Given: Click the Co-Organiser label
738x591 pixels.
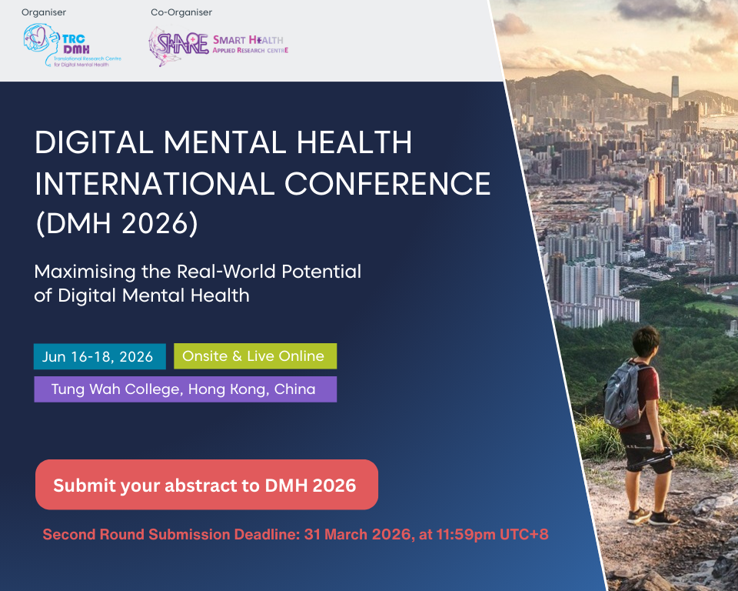Looking at the screenshot, I should pyautogui.click(x=181, y=12).
